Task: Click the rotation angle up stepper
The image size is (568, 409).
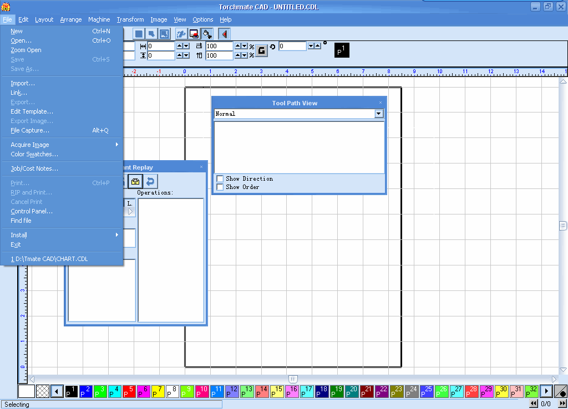Action: coord(318,46)
